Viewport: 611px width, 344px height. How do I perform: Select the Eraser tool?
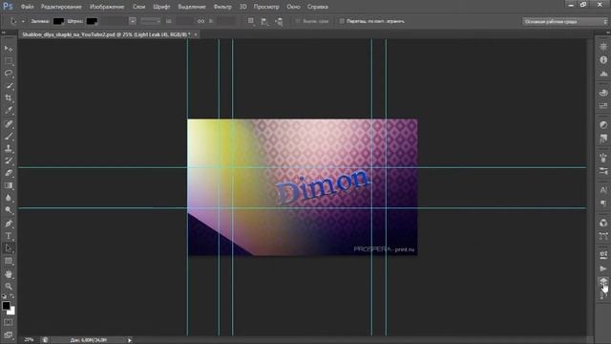(x=9, y=173)
